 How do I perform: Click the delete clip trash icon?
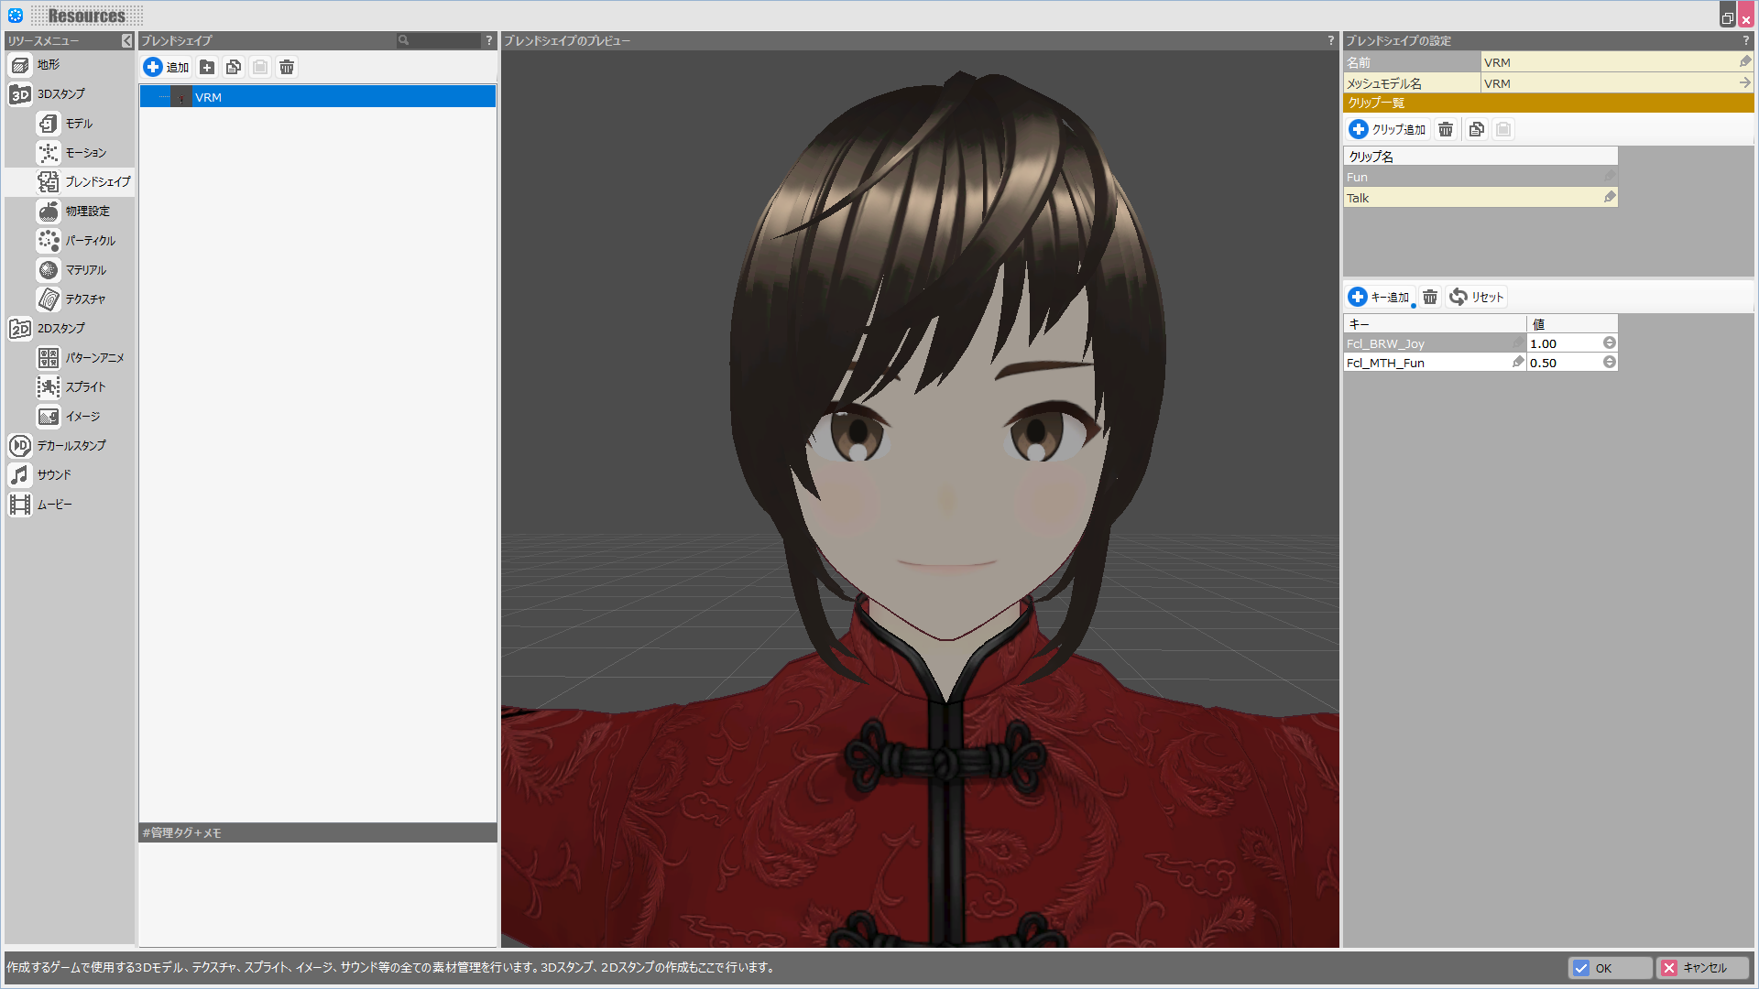pyautogui.click(x=1446, y=129)
